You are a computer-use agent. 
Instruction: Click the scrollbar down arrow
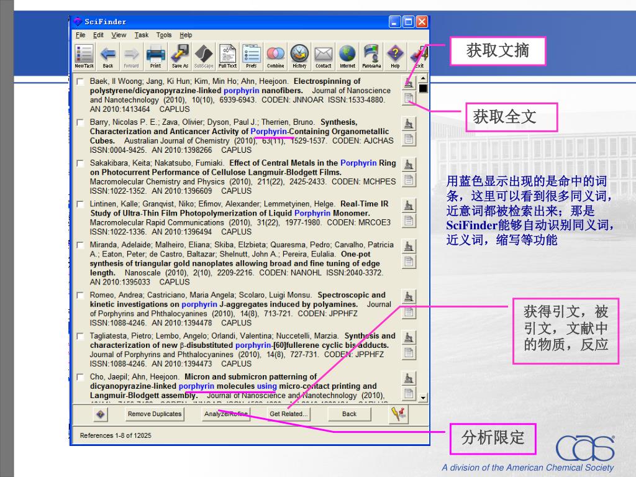[x=423, y=397]
